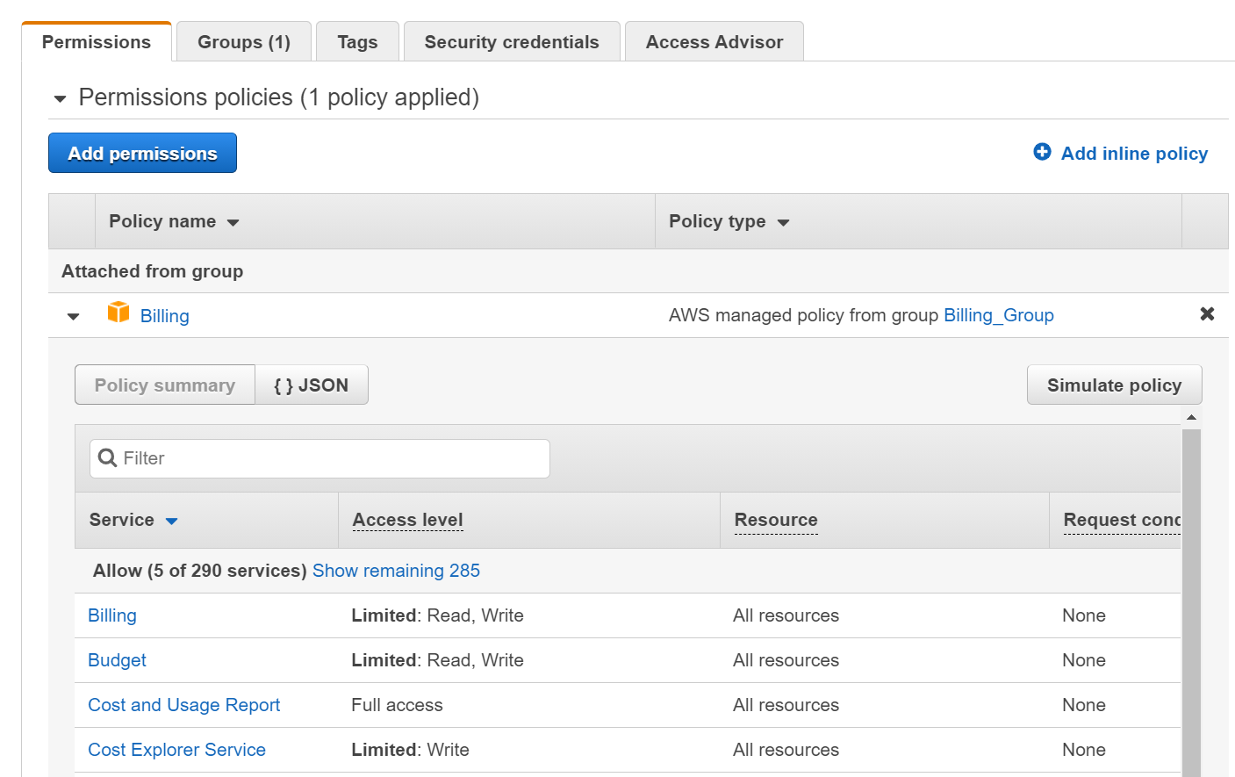This screenshot has height=777, width=1235.
Task: Click the magnifier icon in Filter box
Action: (x=108, y=458)
